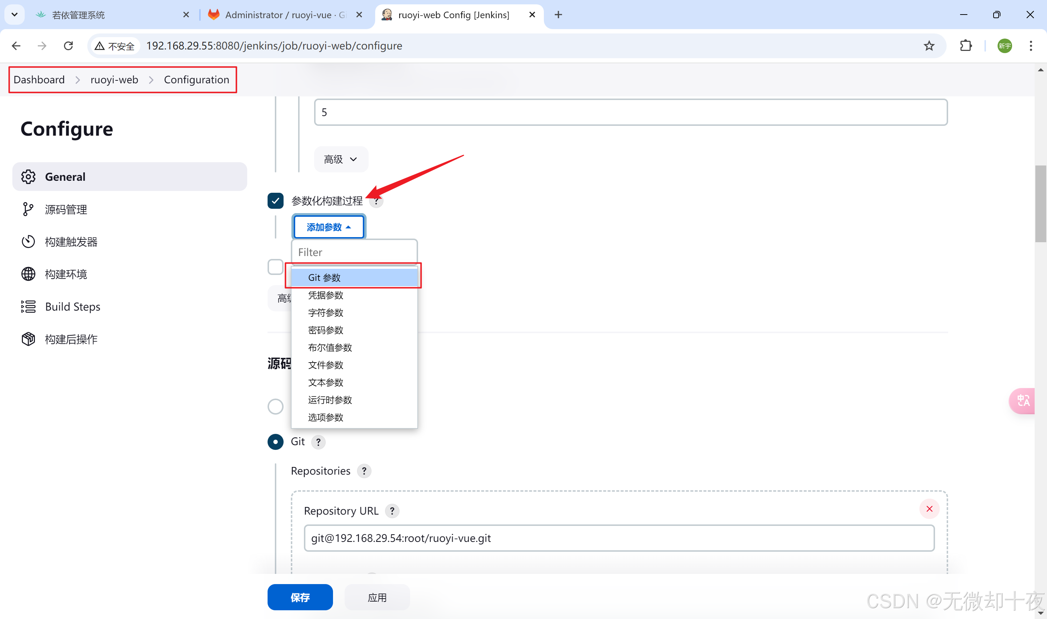
Task: Uncheck the 参数化构建过程 checkbox
Action: pos(275,201)
